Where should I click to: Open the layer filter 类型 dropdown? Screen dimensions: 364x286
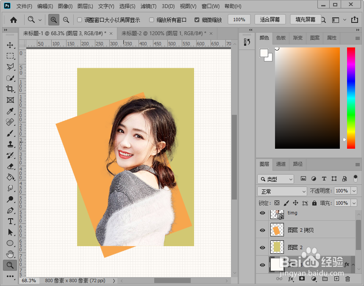(x=275, y=179)
